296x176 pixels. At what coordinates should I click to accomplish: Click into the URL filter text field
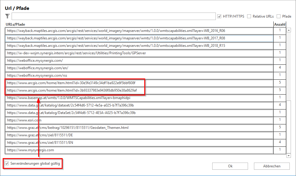tap(113, 16)
